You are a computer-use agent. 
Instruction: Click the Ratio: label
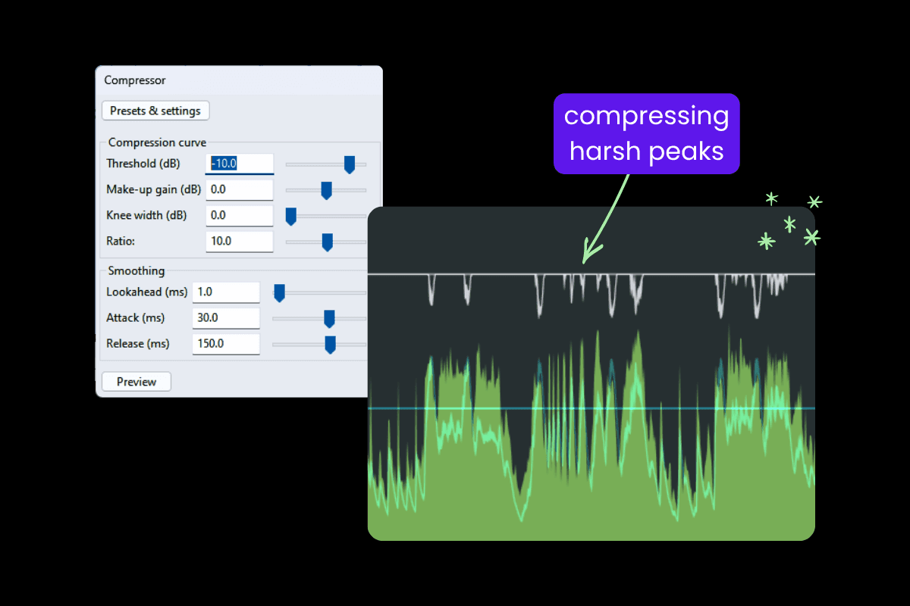[121, 241]
